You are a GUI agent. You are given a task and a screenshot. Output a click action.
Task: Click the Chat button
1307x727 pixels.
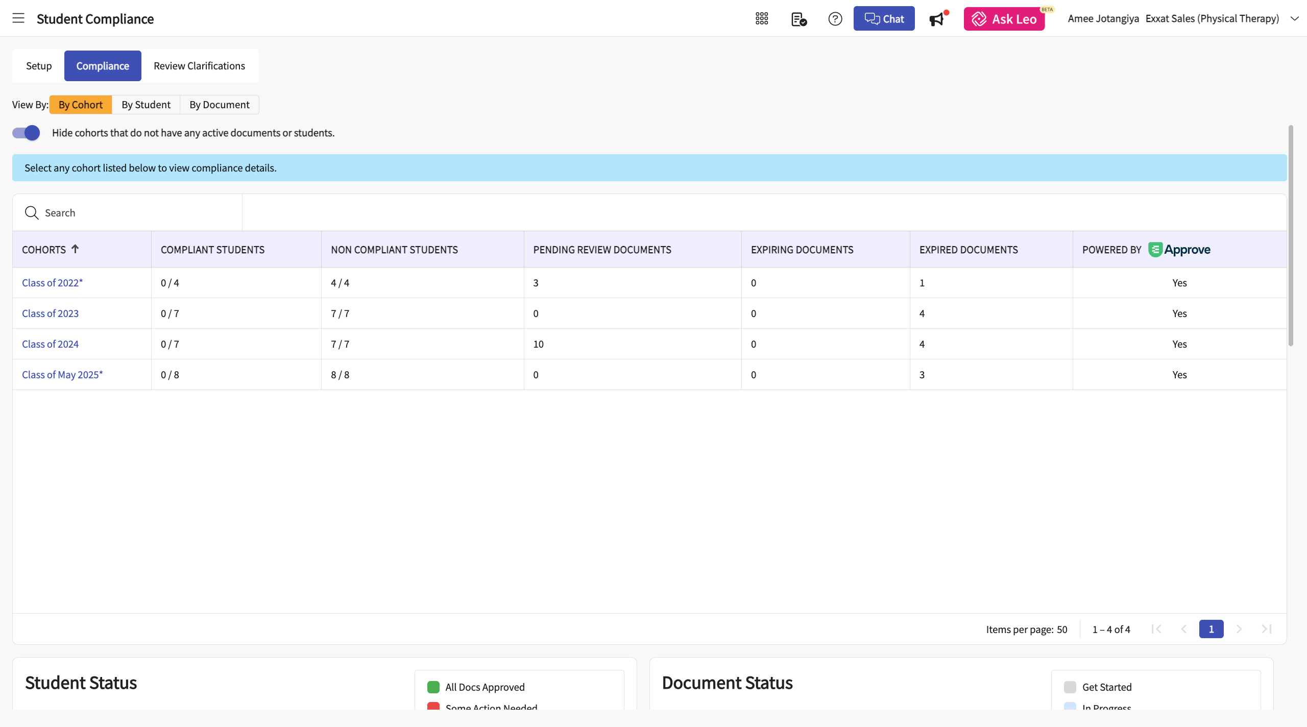(884, 19)
